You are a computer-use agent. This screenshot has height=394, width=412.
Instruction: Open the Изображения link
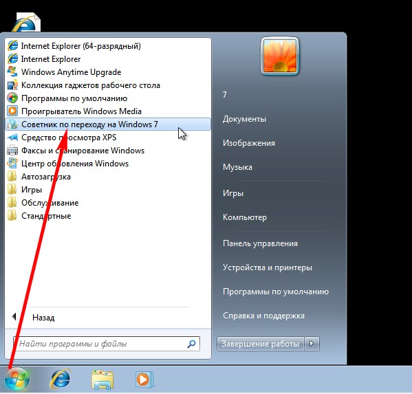click(x=249, y=143)
